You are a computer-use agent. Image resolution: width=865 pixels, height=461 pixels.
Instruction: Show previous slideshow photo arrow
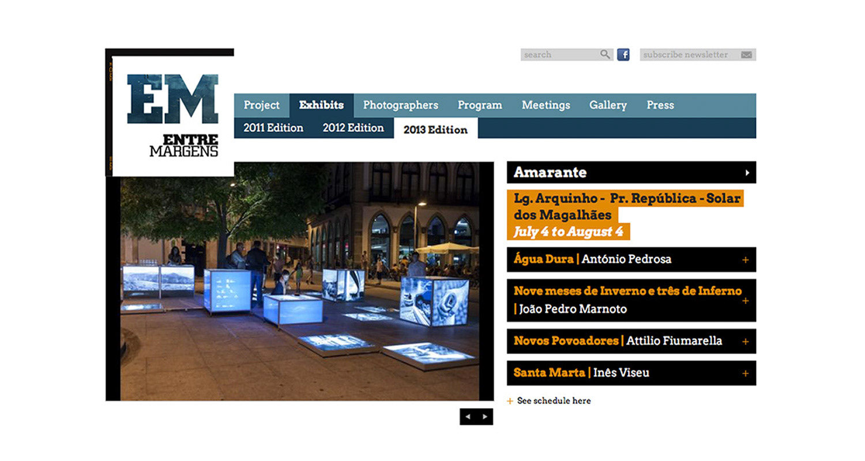(x=468, y=417)
